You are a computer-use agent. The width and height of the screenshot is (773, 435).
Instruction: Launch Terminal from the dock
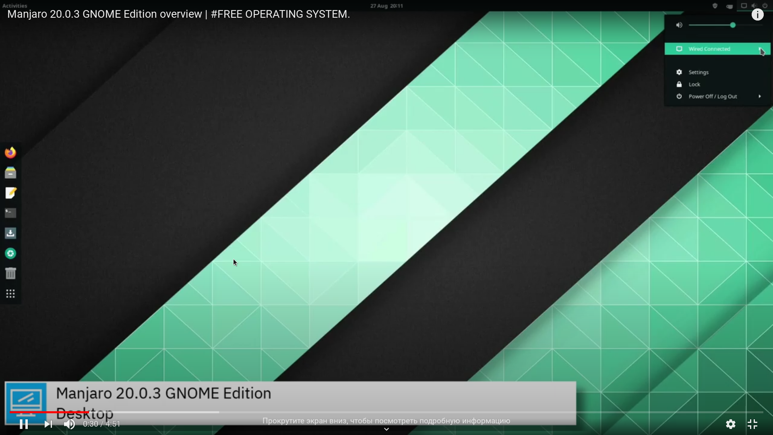coord(10,213)
